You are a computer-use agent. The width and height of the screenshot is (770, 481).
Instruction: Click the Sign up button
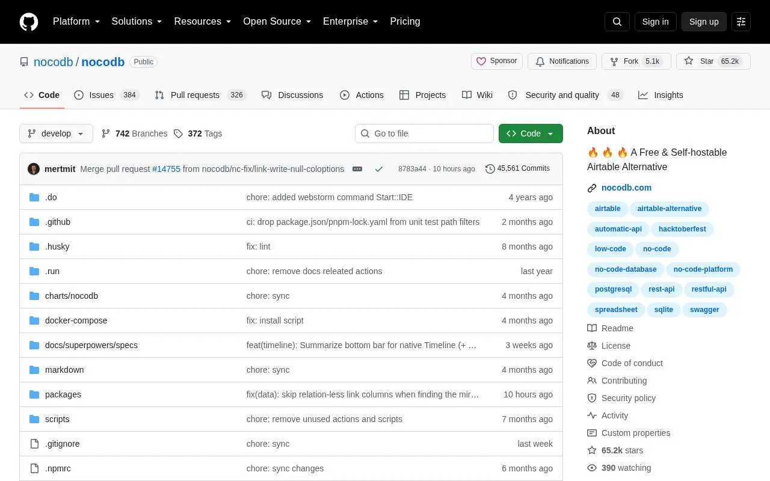(x=704, y=22)
